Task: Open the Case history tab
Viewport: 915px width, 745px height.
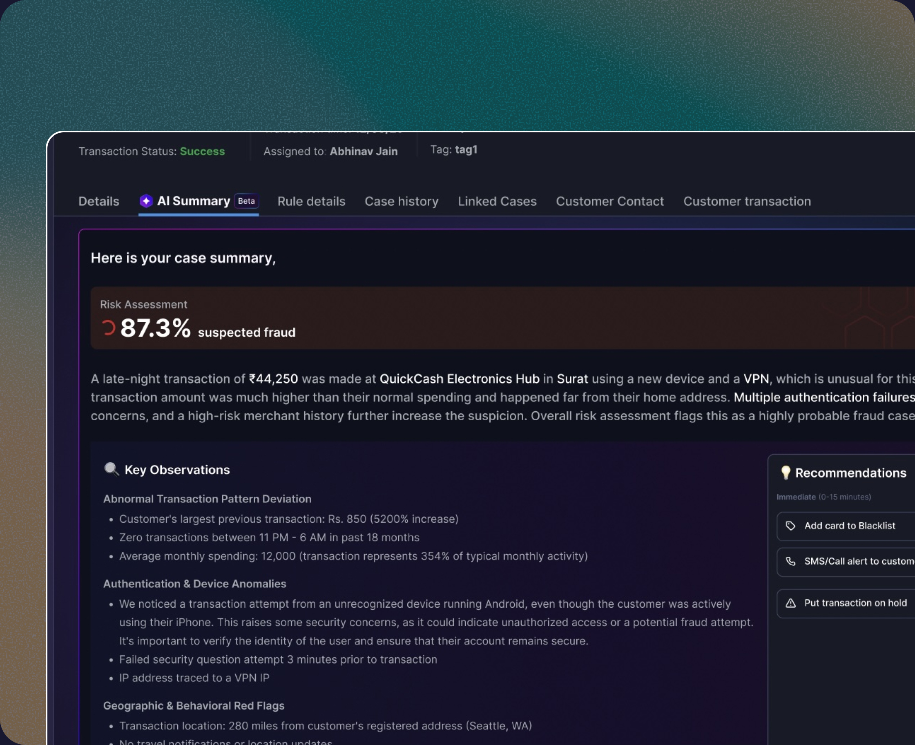Action: (x=401, y=201)
